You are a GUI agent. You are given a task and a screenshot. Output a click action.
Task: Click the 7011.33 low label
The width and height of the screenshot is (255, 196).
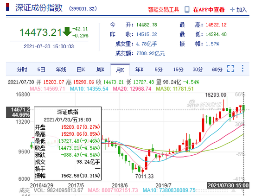click(x=144, y=177)
